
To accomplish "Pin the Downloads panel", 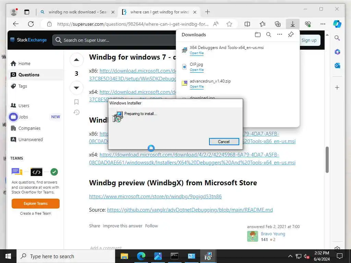I will point(291,35).
